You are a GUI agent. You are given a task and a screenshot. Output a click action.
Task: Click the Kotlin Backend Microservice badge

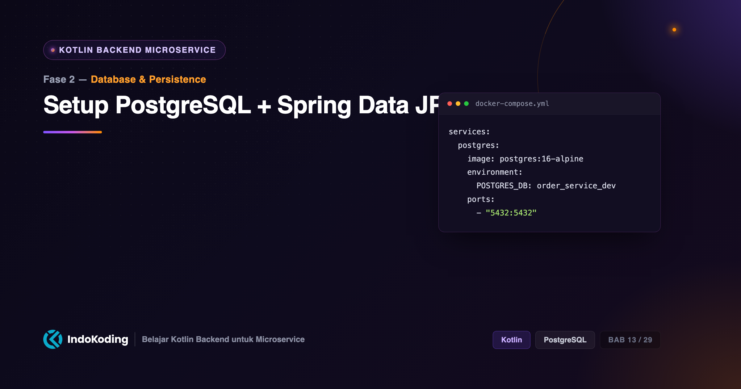134,50
